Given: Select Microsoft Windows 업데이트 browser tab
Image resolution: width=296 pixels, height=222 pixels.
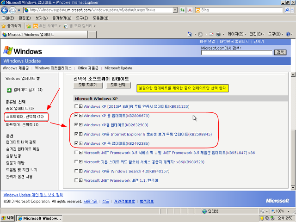Looking at the screenshot, I should (44, 35).
